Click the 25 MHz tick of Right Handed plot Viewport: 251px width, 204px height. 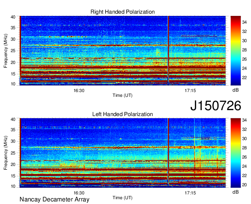coord(13,51)
